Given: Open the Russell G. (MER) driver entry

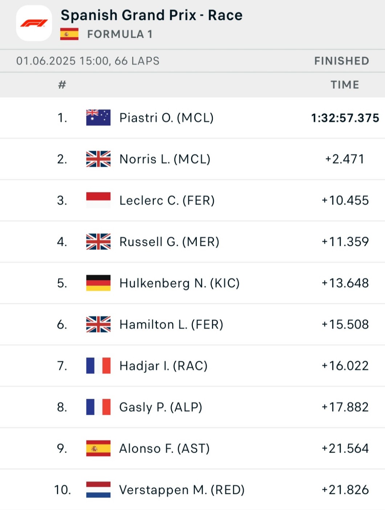Looking at the screenshot, I should coord(169,242).
